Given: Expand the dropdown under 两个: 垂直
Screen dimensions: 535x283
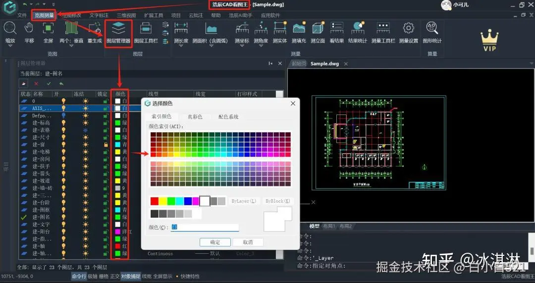Looking at the screenshot, I should (x=71, y=46).
